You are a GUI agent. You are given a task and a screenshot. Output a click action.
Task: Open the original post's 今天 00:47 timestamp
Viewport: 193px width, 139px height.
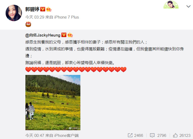(x=35, y=136)
